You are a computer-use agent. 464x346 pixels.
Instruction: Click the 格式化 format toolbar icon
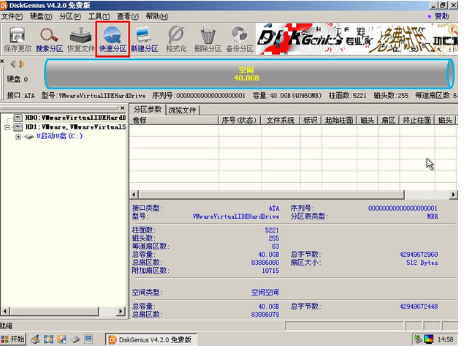[176, 40]
